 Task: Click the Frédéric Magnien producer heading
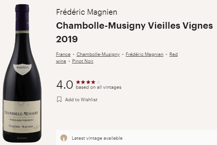pyautogui.click(x=87, y=12)
